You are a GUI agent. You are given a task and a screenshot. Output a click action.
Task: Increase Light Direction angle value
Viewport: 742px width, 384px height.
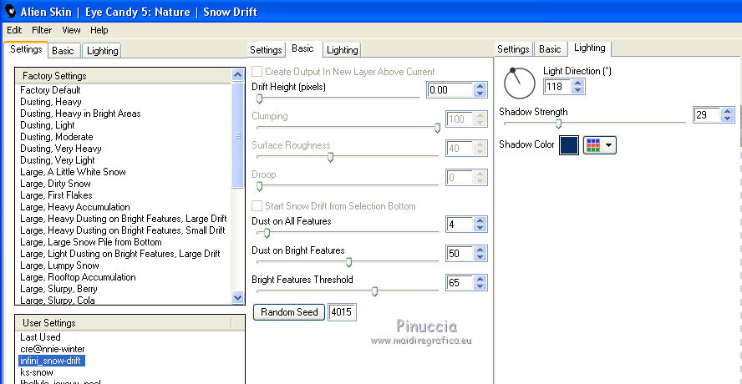pyautogui.click(x=577, y=83)
